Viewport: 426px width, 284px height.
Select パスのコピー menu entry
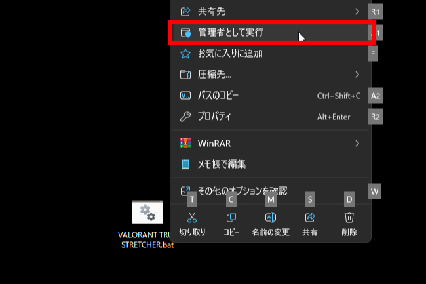(x=270, y=96)
